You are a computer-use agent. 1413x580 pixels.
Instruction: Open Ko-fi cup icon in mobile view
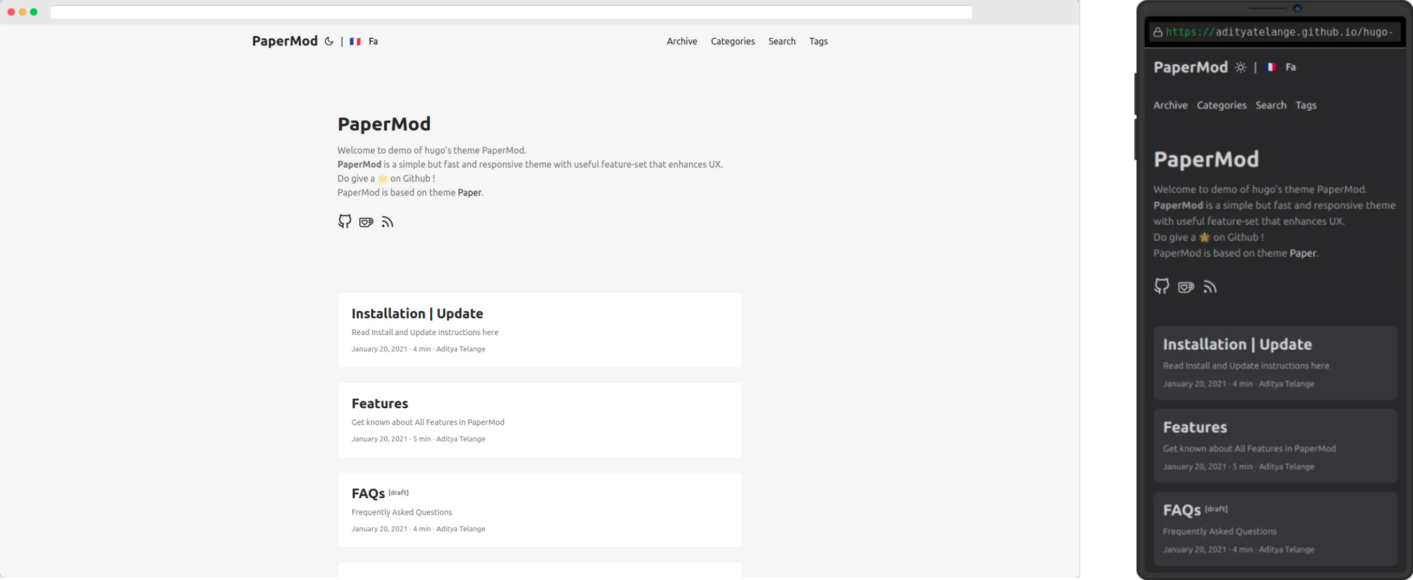[1185, 287]
